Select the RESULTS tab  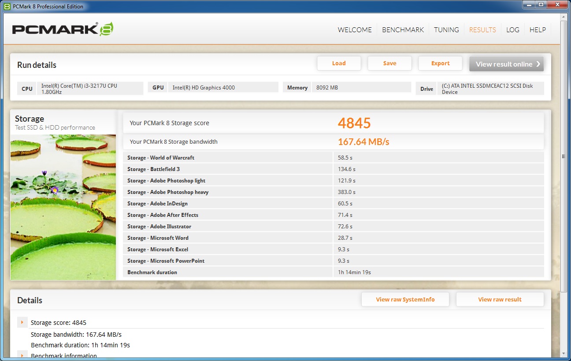[482, 30]
